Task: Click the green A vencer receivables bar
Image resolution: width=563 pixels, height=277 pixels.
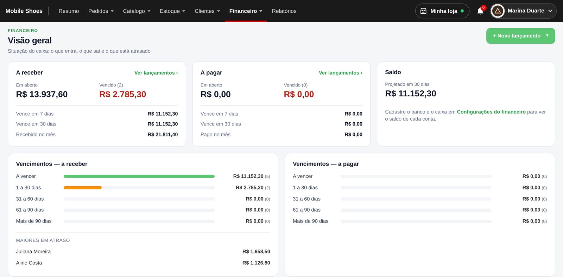Action: (x=139, y=176)
